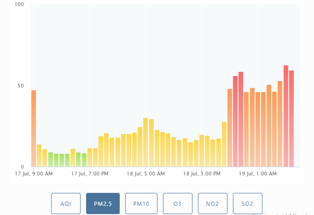Screen dimensions: 314x215
Task: Click the '17 Jul, 7:00 PM' axis label
Action: (90, 174)
